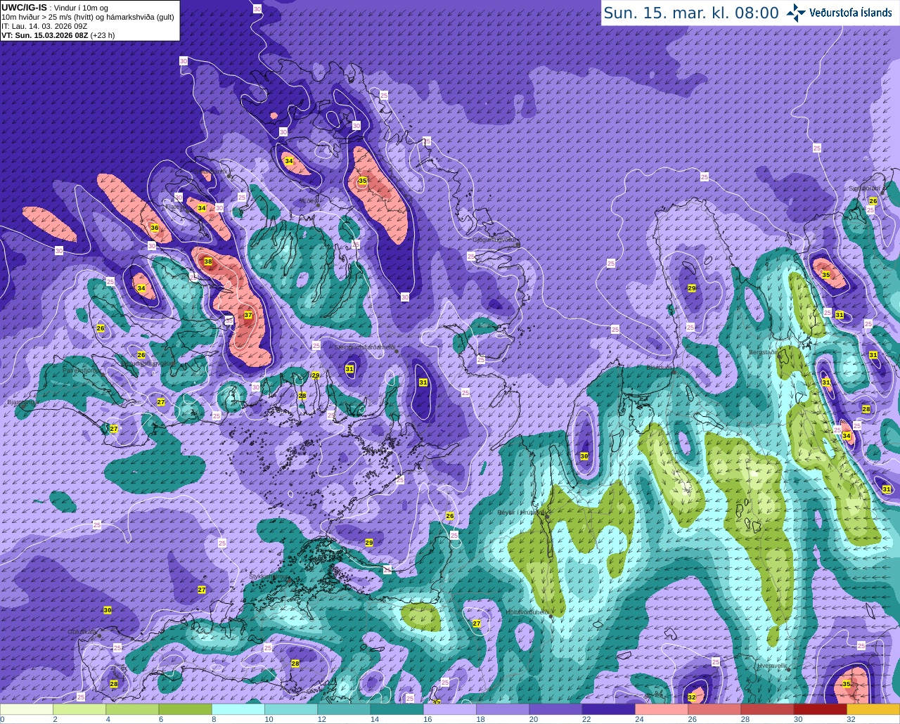Click the scale value 8 under the color bar
Image resolution: width=900 pixels, height=724 pixels.
pos(214,719)
